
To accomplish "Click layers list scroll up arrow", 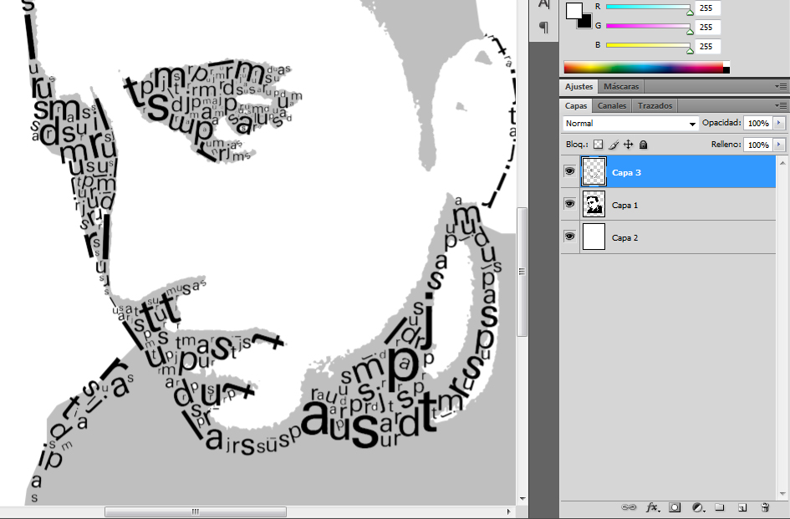I will tap(782, 163).
